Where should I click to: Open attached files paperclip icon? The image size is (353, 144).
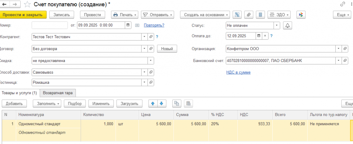click(249, 15)
